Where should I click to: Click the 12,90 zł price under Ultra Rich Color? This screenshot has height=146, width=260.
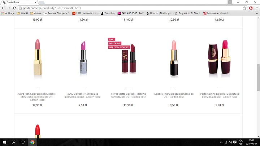click(x=37, y=105)
